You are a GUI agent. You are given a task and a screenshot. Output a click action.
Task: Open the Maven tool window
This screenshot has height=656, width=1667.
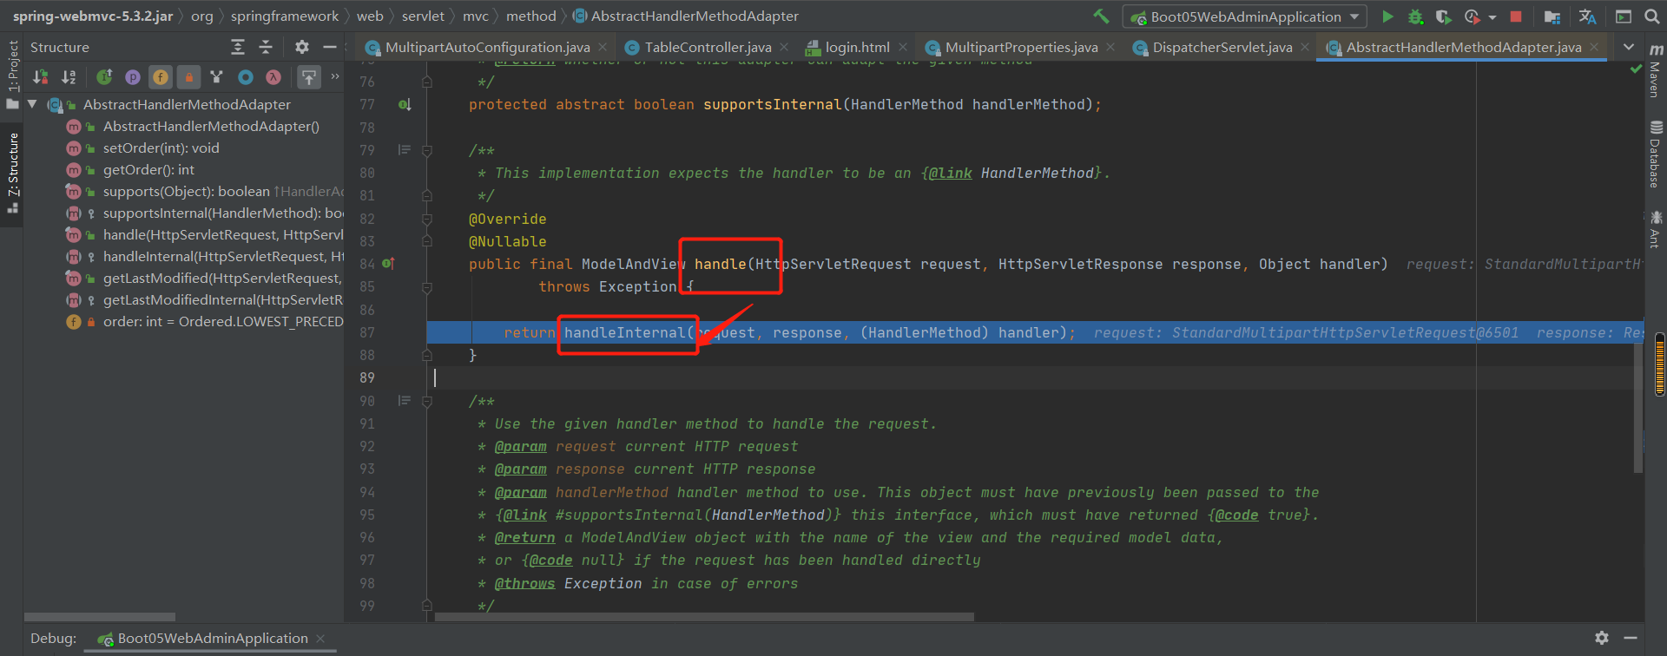[x=1656, y=71]
